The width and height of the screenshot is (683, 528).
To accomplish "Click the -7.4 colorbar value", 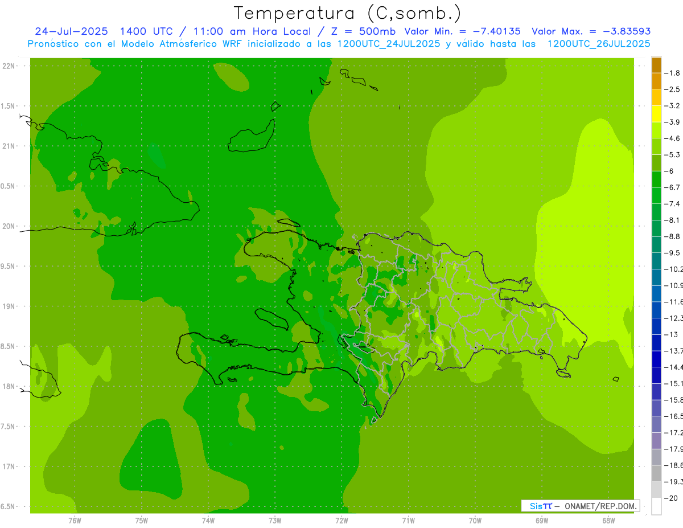I will (672, 204).
